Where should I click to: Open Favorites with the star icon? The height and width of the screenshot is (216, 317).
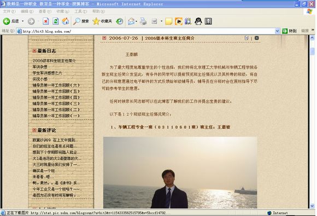[102, 21]
